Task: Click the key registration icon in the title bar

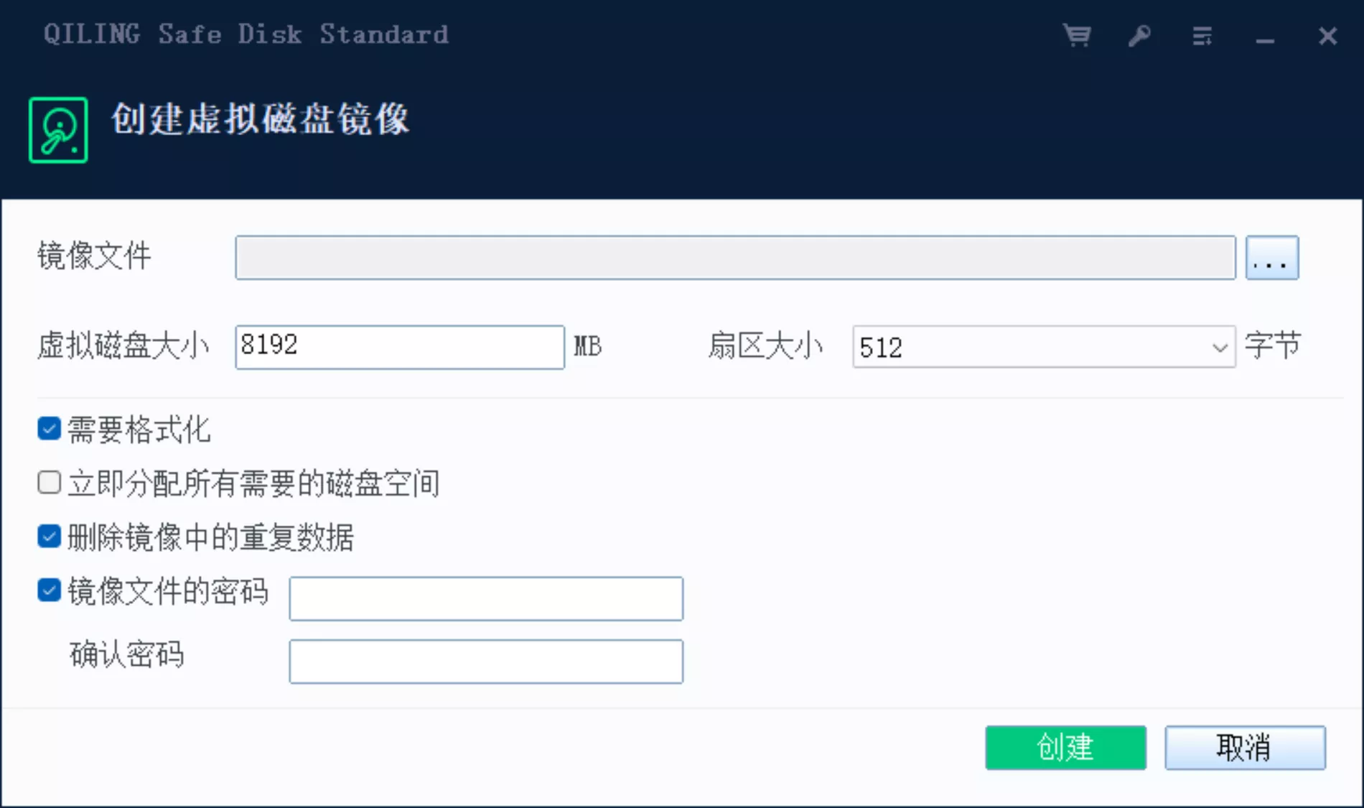Action: pos(1140,35)
